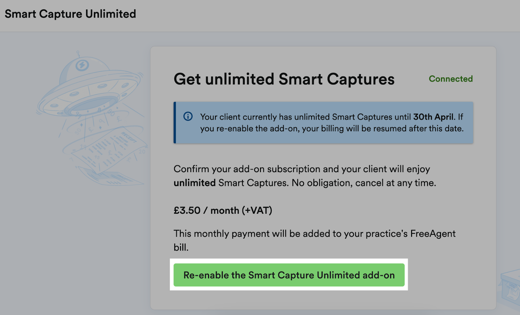The height and width of the screenshot is (315, 520).
Task: Click the blue billing notice banner
Action: coord(323,123)
